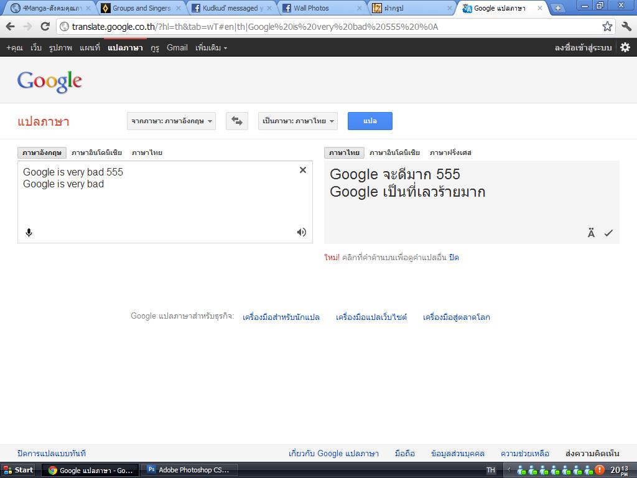This screenshot has width=637, height=478.
Task: Open เกี่ยวกับ Google แปลภาษา link
Action: pos(333,453)
